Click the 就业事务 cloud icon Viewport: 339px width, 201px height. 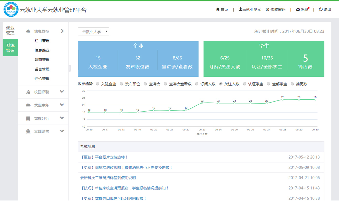click(x=28, y=105)
